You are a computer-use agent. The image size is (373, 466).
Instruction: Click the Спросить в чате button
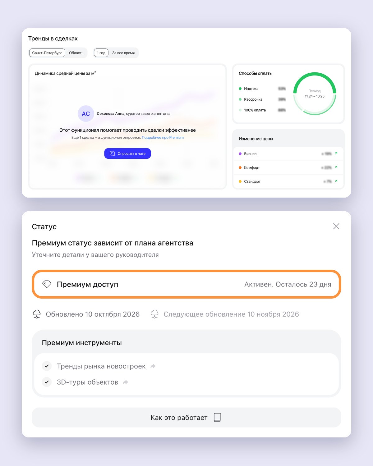tap(127, 153)
